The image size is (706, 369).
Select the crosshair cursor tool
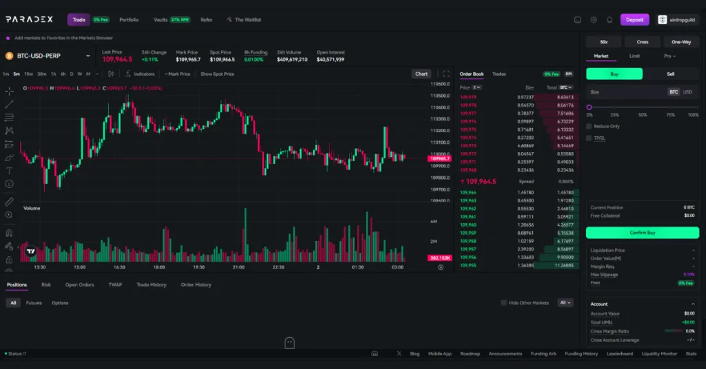[9, 91]
